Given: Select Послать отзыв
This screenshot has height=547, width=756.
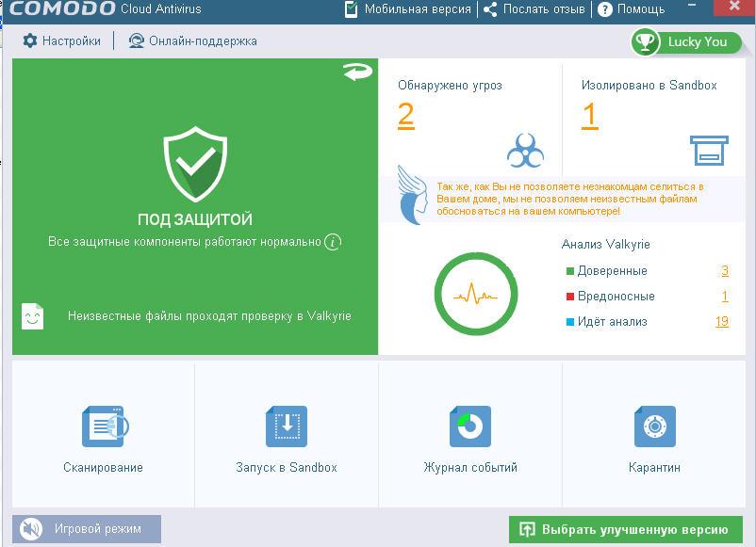Looking at the screenshot, I should pyautogui.click(x=534, y=9).
